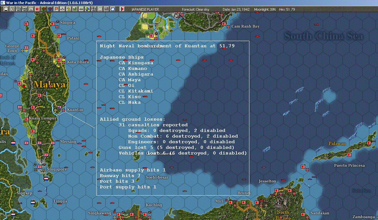Click the double yellow ships toolbar icon
Screen dimensions: 378x220
click(69, 9)
